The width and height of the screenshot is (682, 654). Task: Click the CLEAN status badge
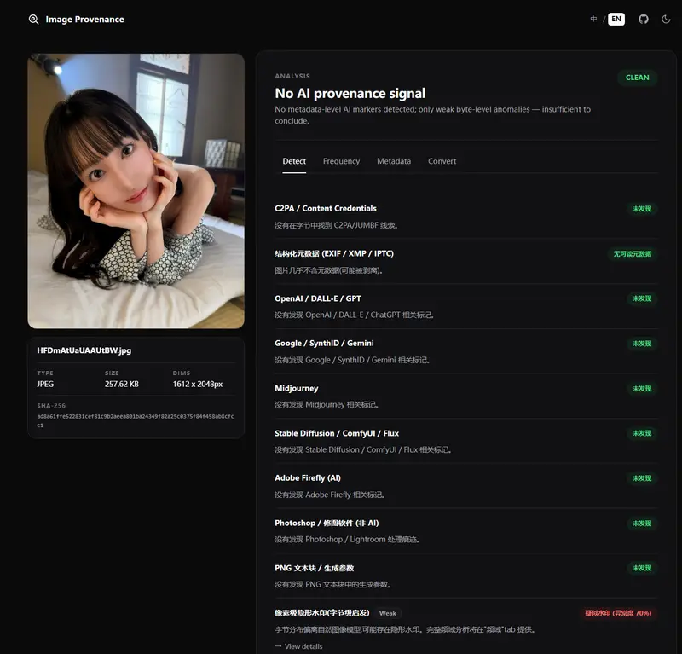pos(637,78)
